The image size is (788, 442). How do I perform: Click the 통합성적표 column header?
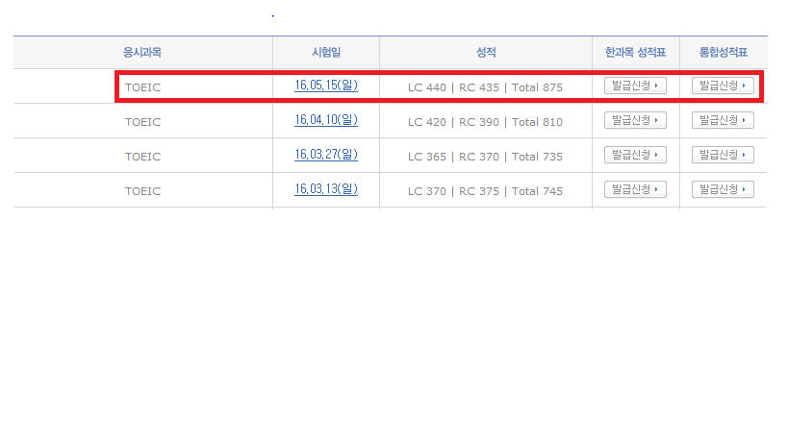pos(724,52)
